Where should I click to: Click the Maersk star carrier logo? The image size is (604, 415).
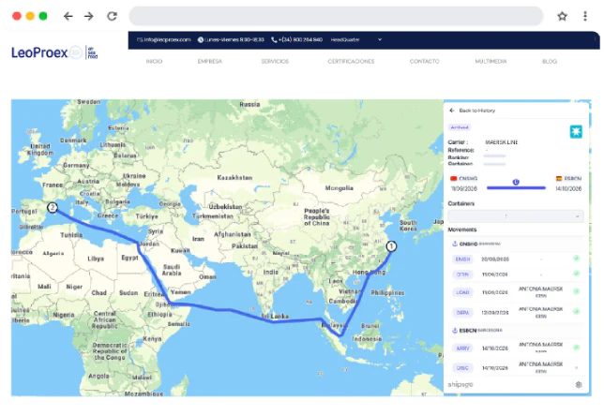click(x=576, y=132)
